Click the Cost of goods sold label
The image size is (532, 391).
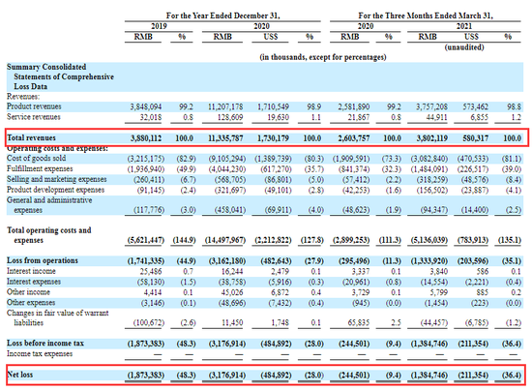click(x=37, y=158)
